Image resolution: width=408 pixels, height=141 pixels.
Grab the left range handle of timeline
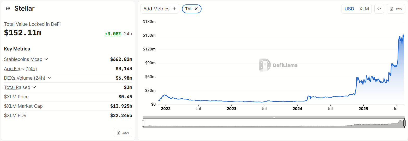[143, 123]
